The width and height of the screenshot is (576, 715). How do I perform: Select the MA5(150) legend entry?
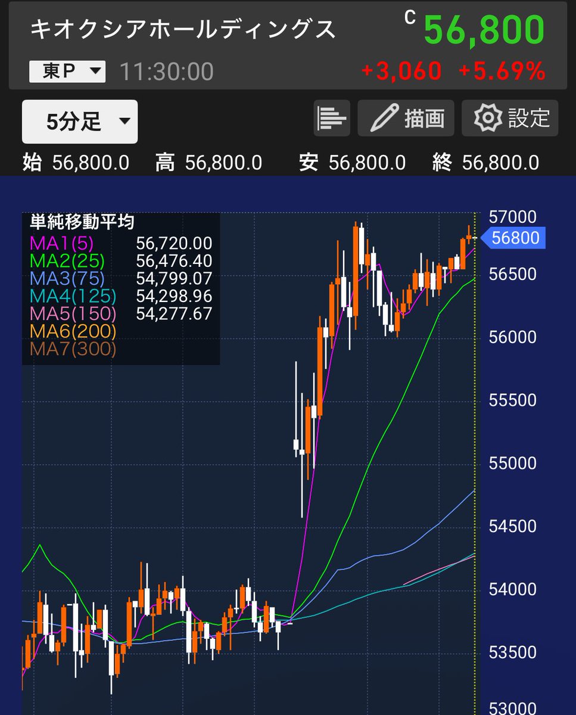[73, 313]
